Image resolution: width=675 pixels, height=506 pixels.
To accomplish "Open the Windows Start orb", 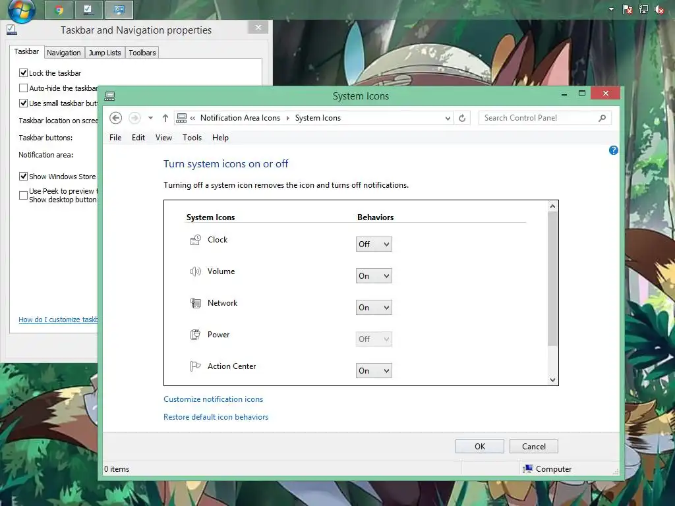I will pos(22,11).
